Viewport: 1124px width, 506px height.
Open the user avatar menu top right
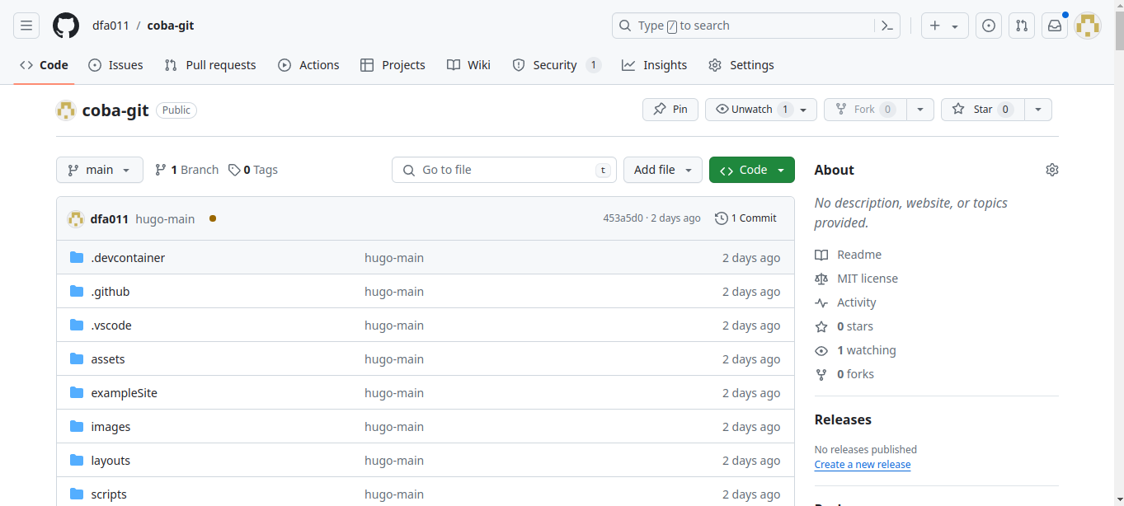pos(1088,26)
